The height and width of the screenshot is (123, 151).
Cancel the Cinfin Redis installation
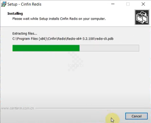136,116
